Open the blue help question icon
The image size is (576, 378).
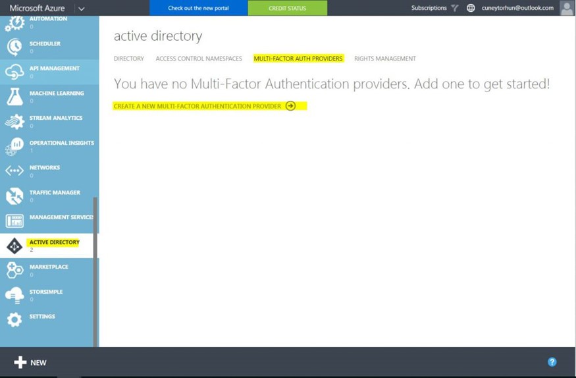tap(552, 362)
